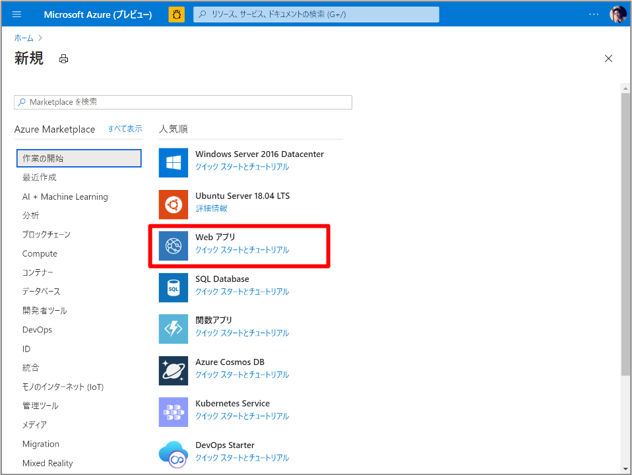Click the 関数アプリ lightning icon
The image size is (632, 475).
pos(174,329)
